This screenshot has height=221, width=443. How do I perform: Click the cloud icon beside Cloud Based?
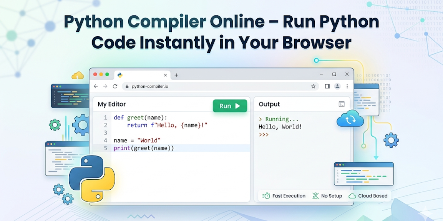[353, 196]
